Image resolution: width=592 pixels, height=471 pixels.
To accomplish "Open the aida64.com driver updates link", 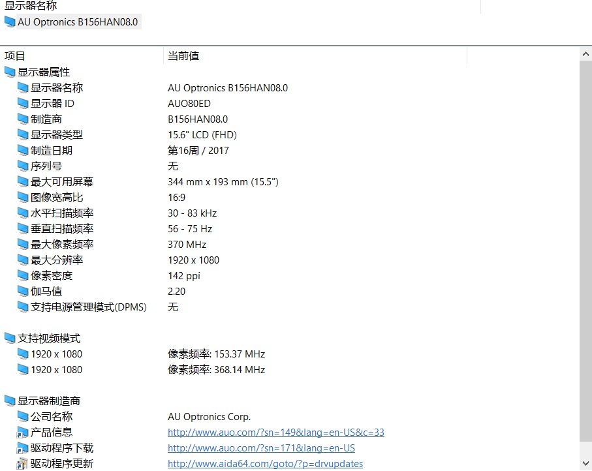I will tap(265, 463).
